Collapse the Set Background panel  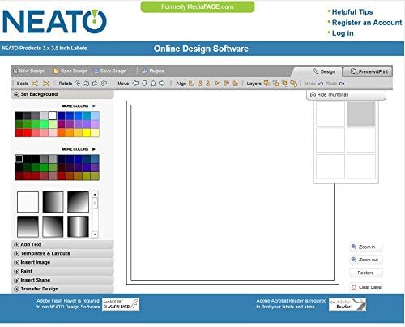point(62,94)
